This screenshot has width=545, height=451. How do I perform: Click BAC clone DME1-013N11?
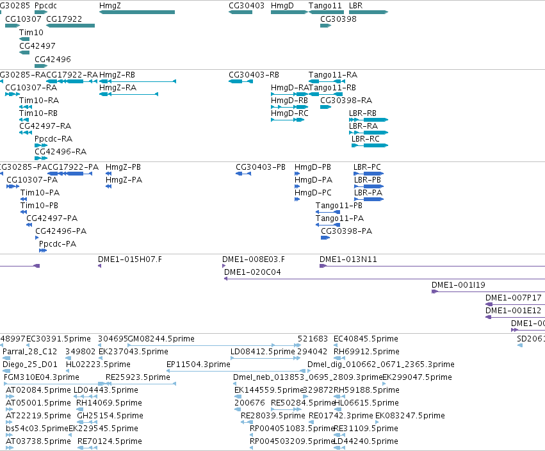tap(432, 266)
